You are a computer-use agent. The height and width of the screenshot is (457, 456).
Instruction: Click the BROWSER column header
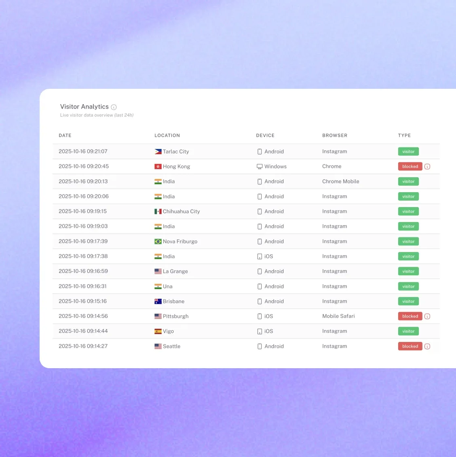(335, 136)
